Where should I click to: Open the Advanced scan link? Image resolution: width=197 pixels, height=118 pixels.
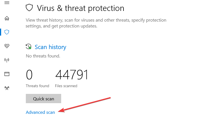pos(40,112)
